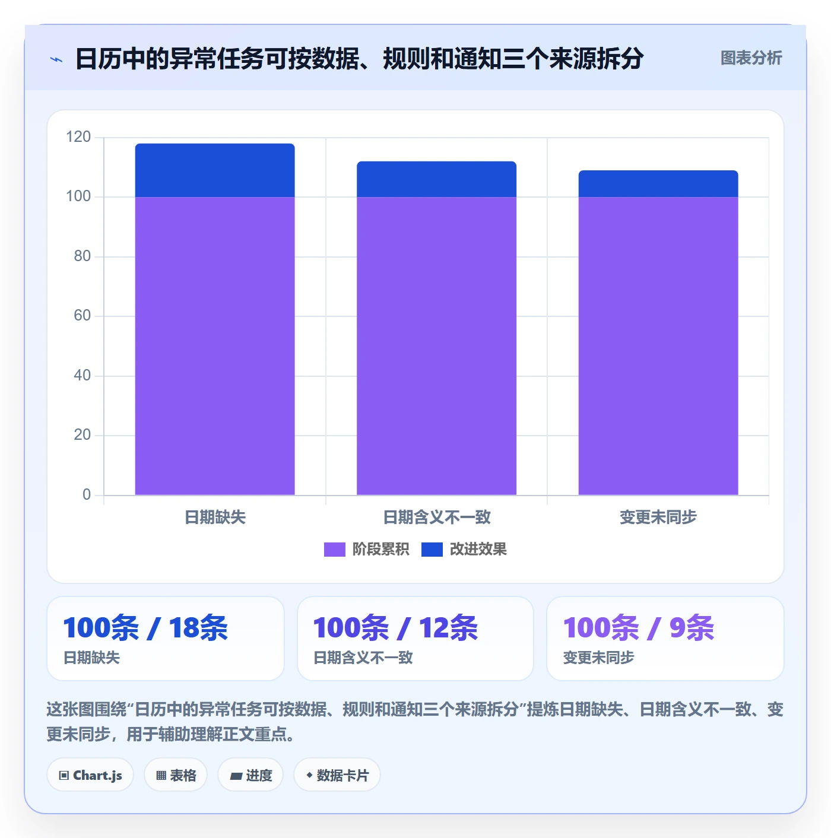Click the 120 y-axis value
Screen dimensions: 831x838
pos(78,137)
